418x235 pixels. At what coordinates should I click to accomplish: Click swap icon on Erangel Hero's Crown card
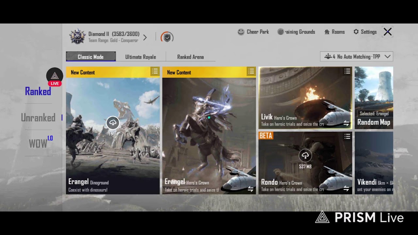click(250, 189)
